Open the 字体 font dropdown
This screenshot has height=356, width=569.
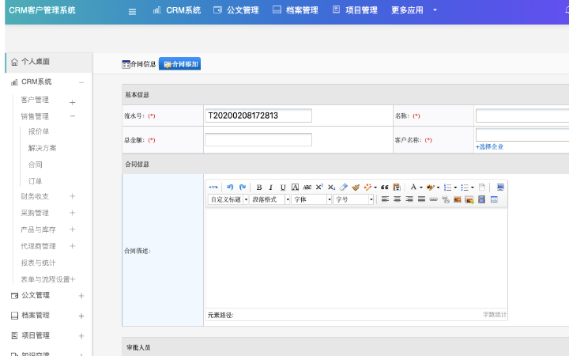coord(311,199)
